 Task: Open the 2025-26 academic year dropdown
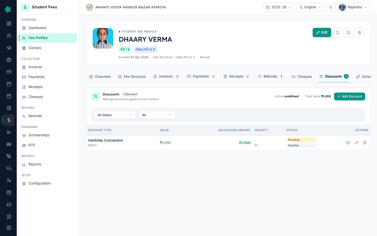(279, 7)
